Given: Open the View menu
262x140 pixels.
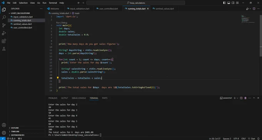Looking at the screenshot, I should click(x=32, y=3).
